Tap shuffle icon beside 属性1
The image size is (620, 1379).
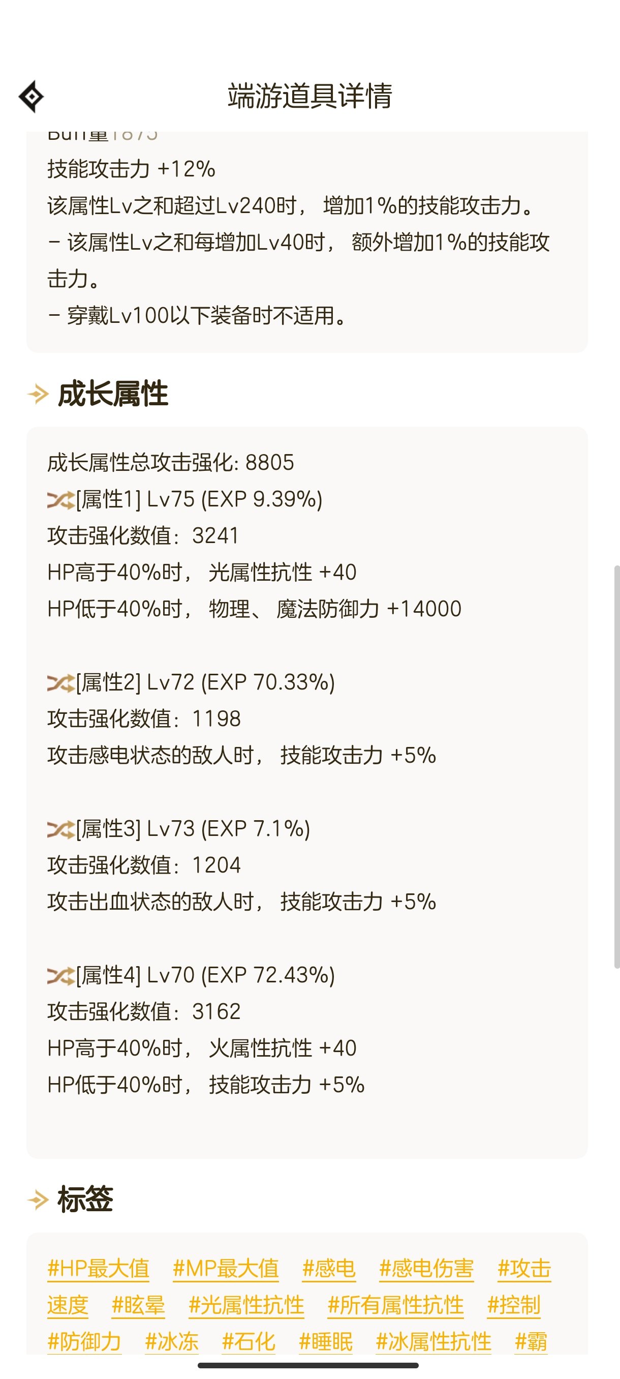coord(60,500)
